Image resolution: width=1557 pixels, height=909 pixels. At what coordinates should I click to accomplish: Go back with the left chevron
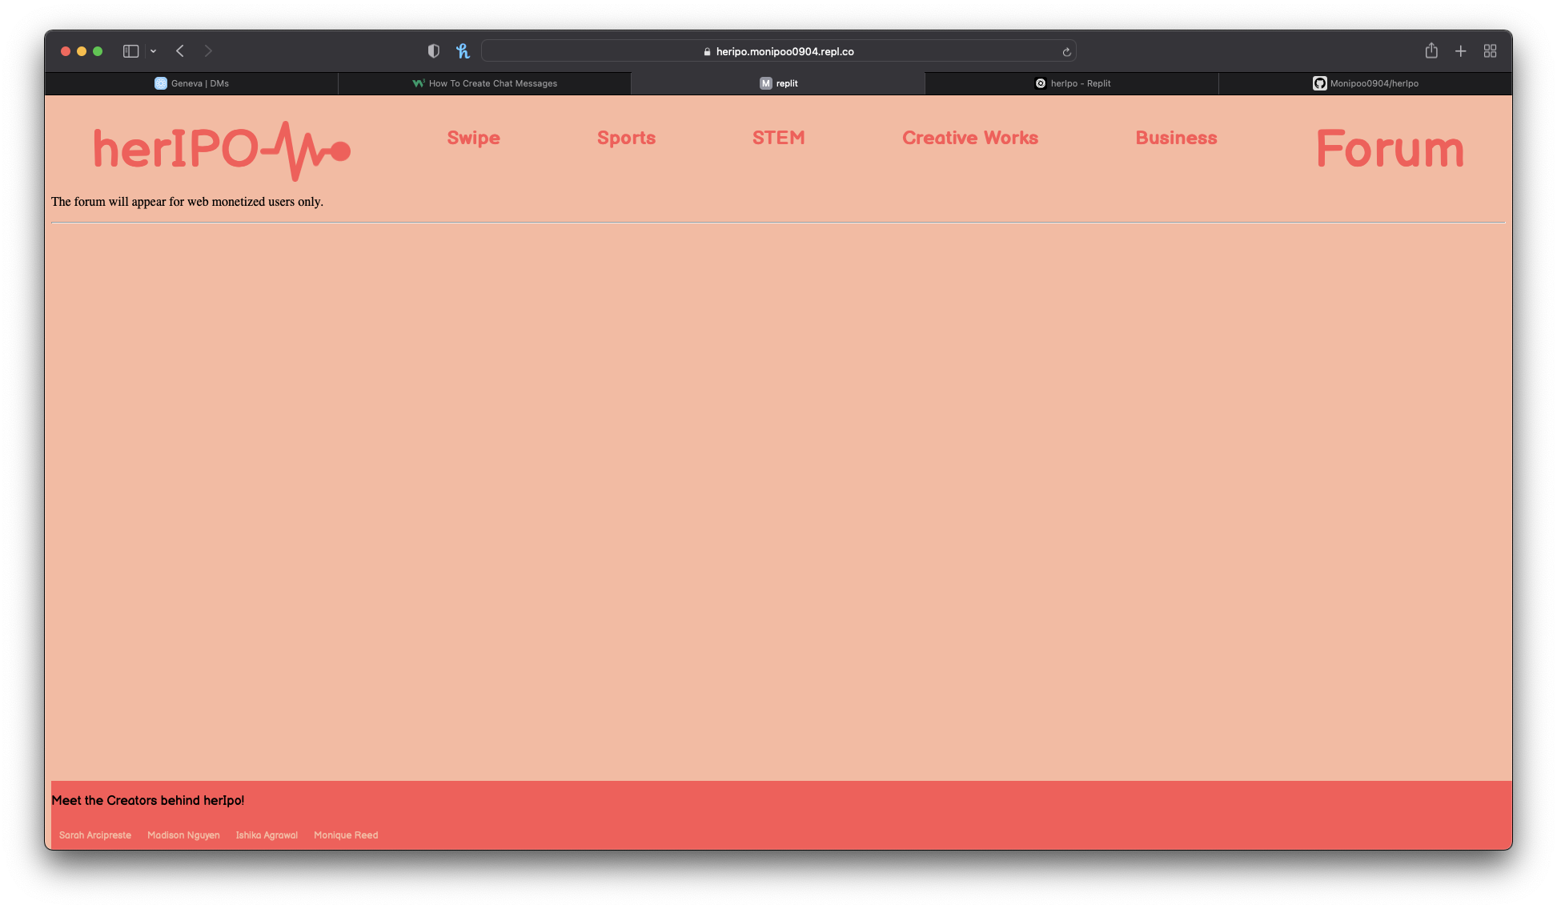(x=180, y=51)
